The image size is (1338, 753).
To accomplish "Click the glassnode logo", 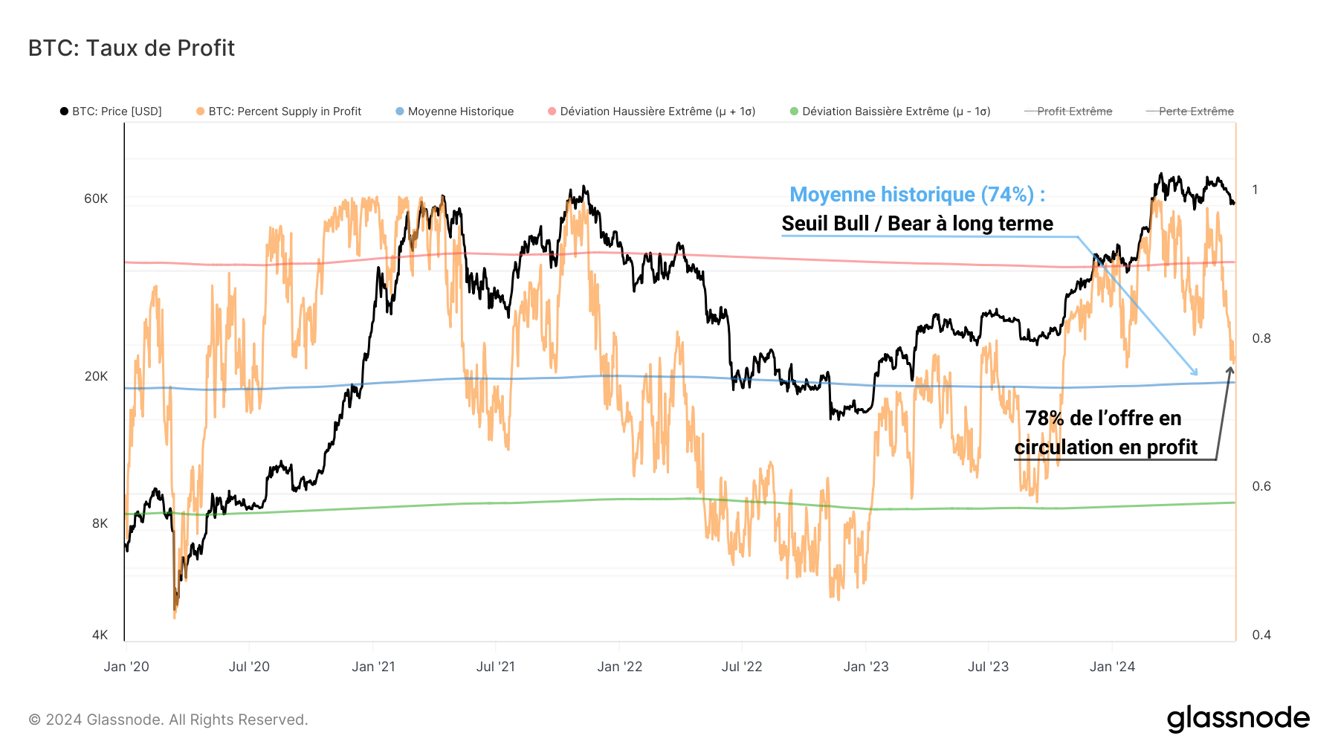I will [x=1238, y=719].
